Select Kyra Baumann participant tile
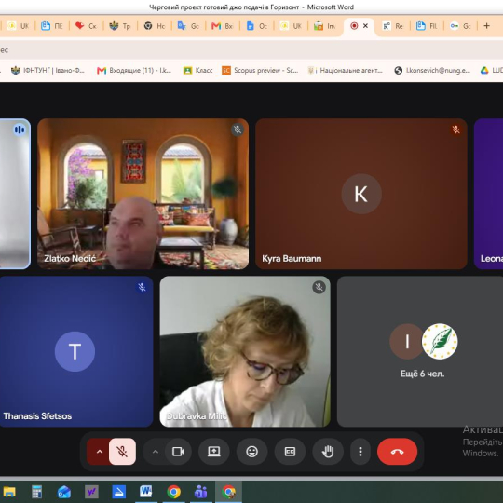This screenshot has height=503, width=503. point(361,194)
